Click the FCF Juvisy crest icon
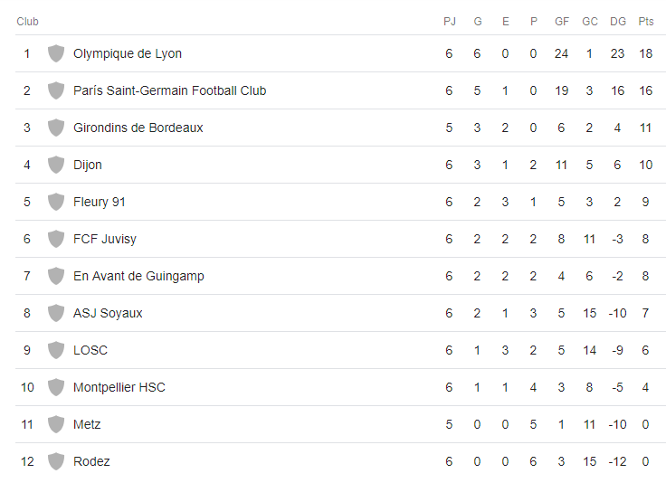 pyautogui.click(x=56, y=239)
